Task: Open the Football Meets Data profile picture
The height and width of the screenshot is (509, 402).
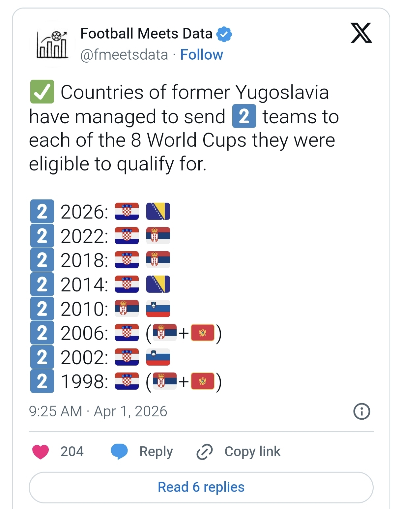Action: click(x=52, y=44)
